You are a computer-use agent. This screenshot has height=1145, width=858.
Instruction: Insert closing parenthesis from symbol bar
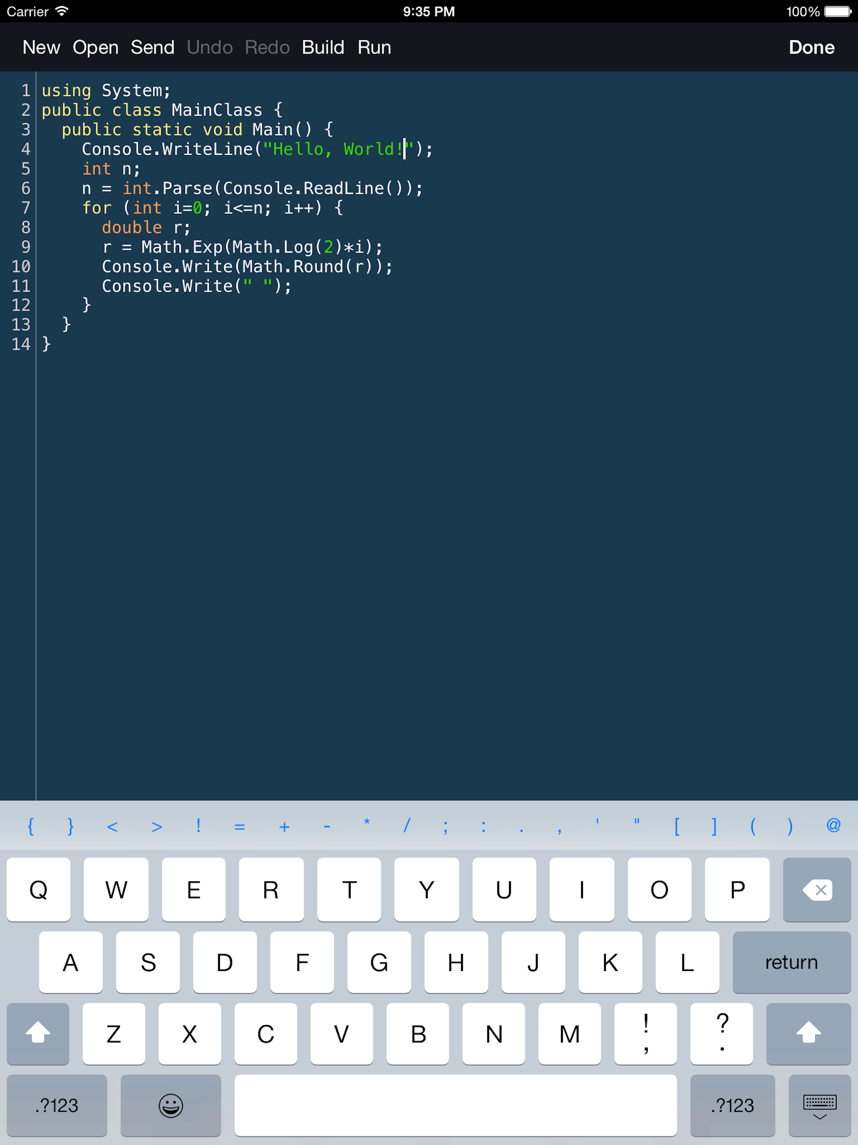pos(790,826)
